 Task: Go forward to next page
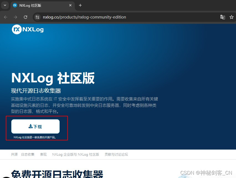coord(16,17)
